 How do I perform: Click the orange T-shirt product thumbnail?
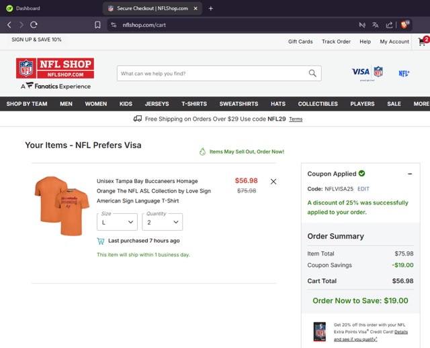click(x=62, y=206)
